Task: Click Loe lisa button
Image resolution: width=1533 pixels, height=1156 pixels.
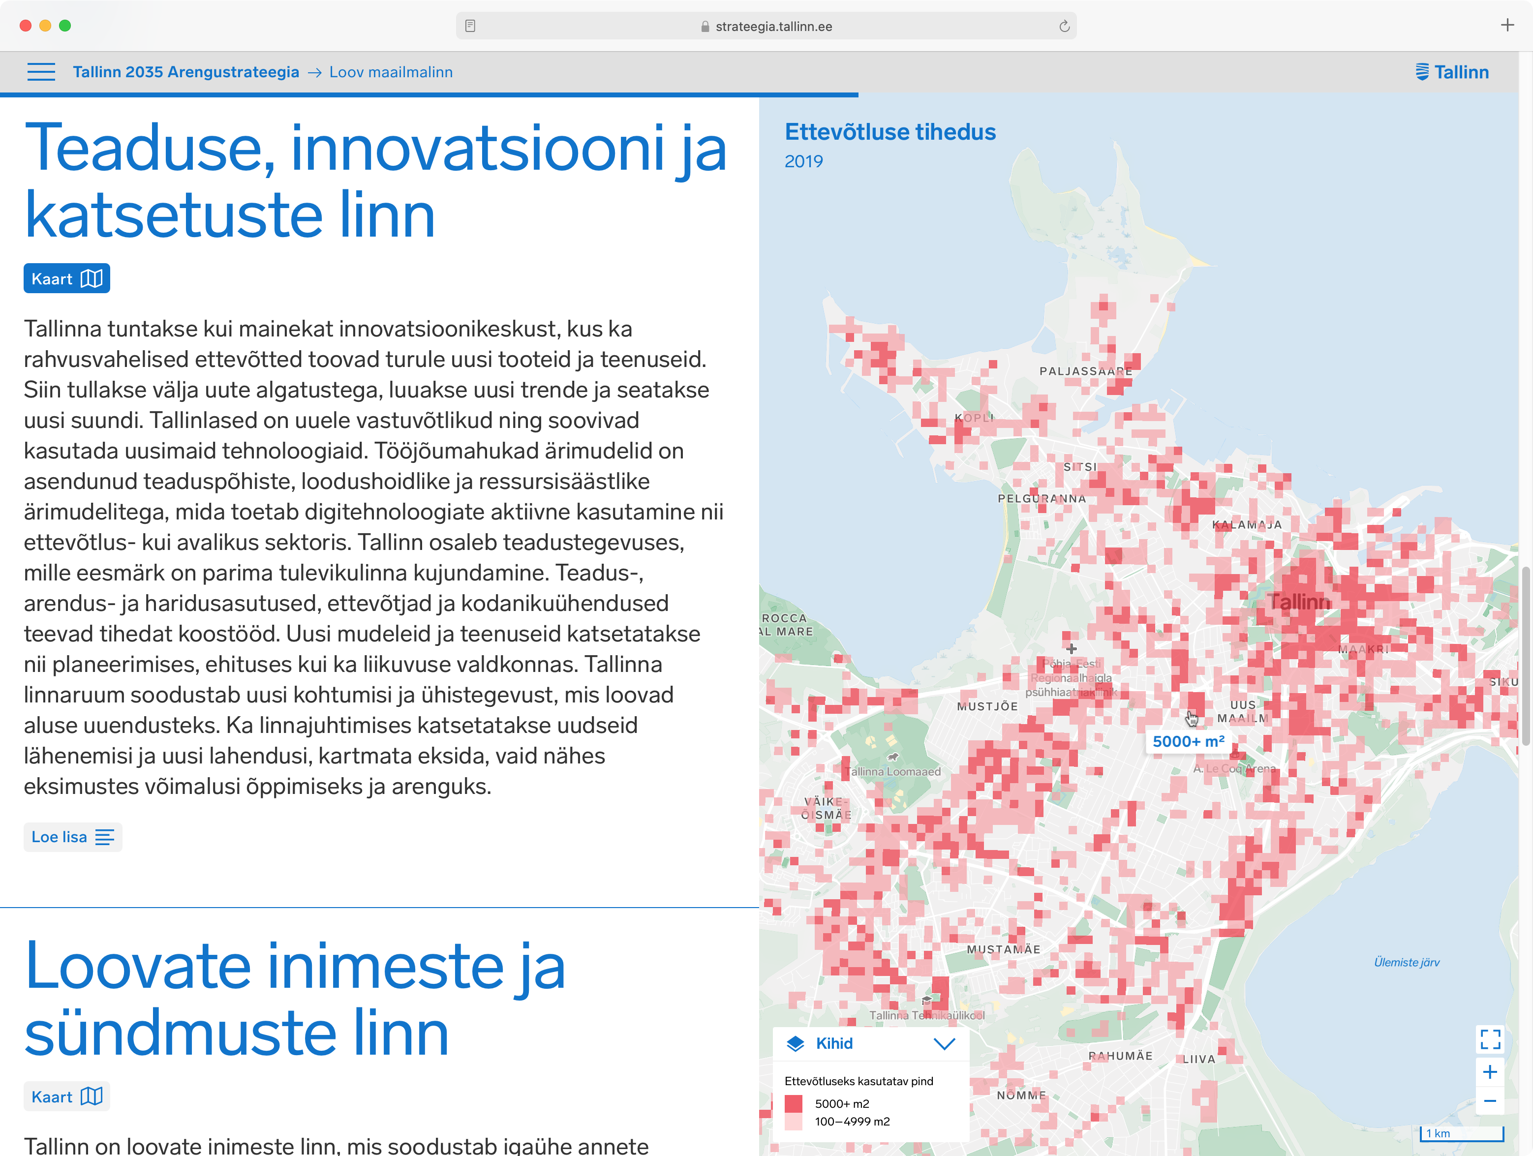Action: pyautogui.click(x=73, y=837)
